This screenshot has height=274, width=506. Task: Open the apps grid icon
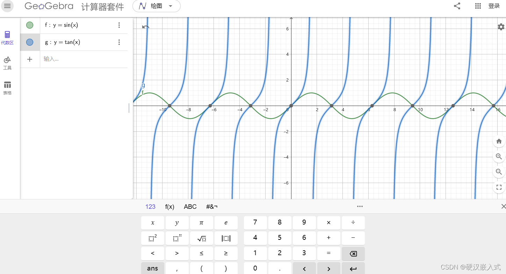[x=478, y=6]
